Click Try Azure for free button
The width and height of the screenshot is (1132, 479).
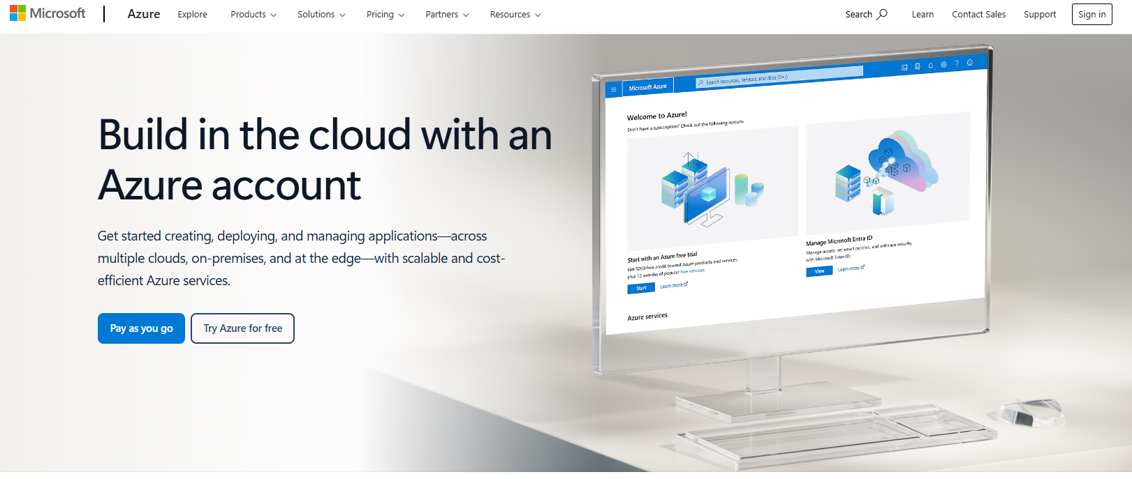coord(242,328)
